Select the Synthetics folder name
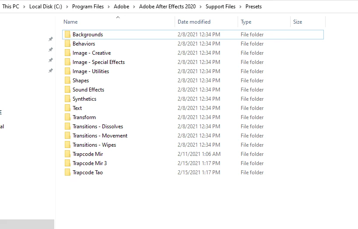This screenshot has width=358, height=229. coord(84,99)
